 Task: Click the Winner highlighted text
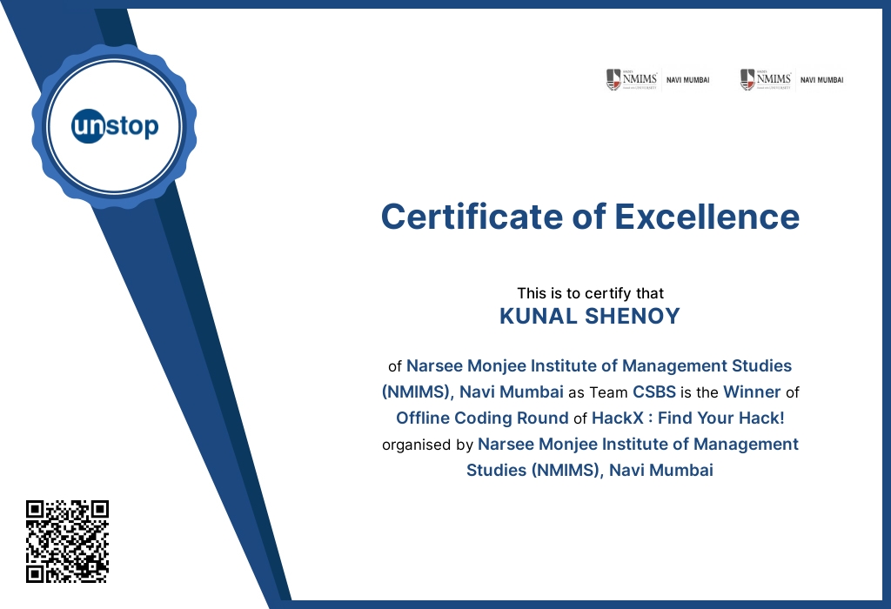(x=753, y=391)
